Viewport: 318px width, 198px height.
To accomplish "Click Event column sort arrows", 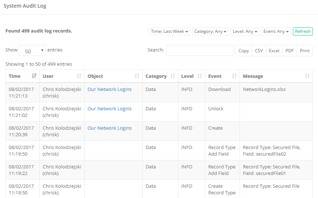I will (234, 76).
